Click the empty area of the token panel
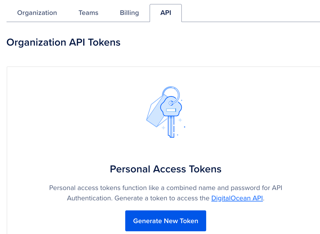 point(68,122)
